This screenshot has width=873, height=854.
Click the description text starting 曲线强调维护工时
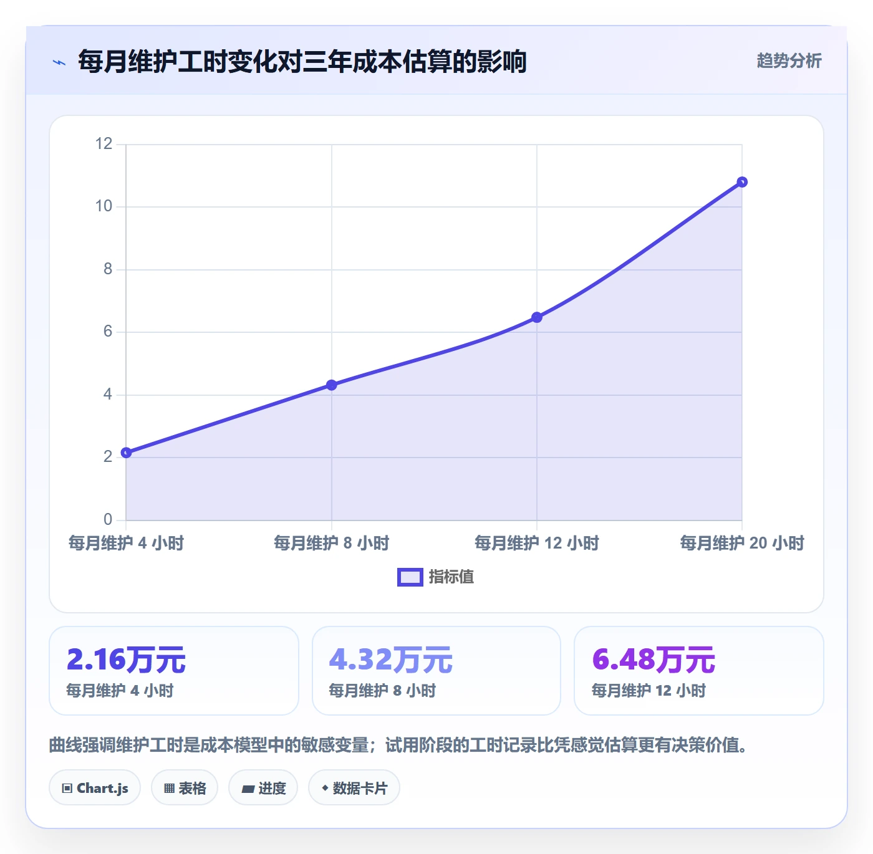(398, 745)
